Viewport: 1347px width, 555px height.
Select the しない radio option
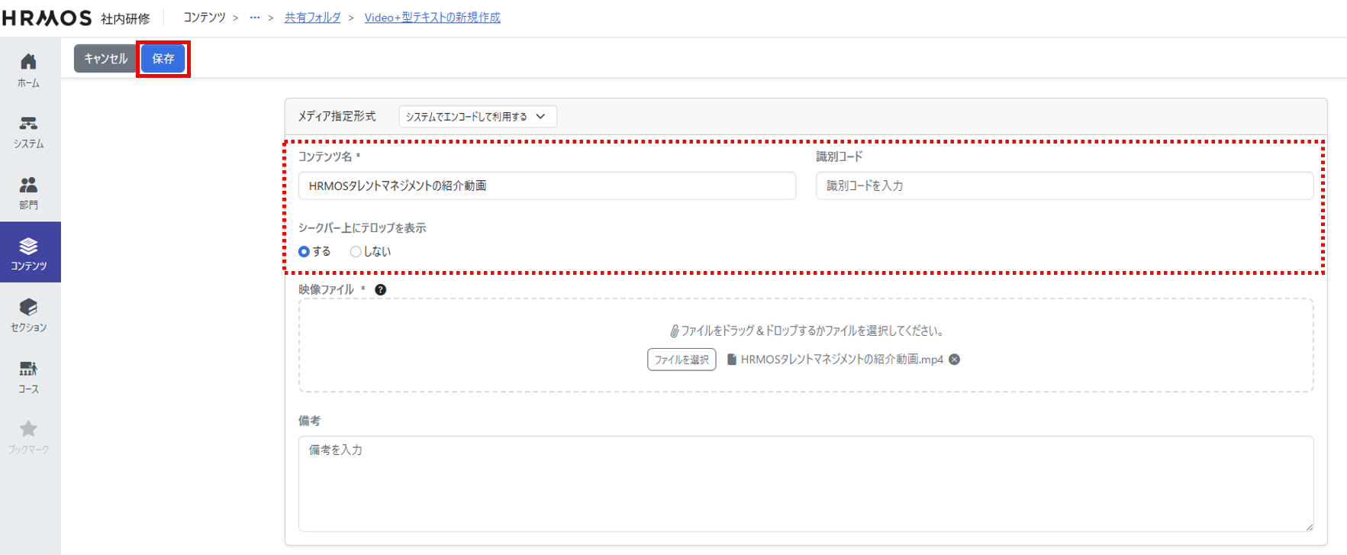pyautogui.click(x=356, y=252)
